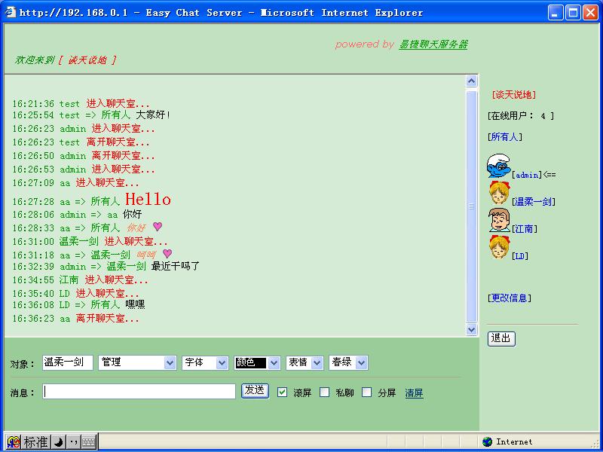Viewport: 603px width, 452px height.
Task: Minimize the Internet Explorer window
Action: pos(555,12)
